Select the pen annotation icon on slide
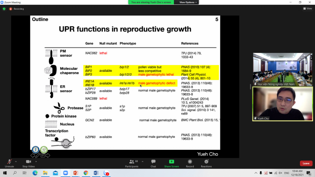 pos(38,155)
